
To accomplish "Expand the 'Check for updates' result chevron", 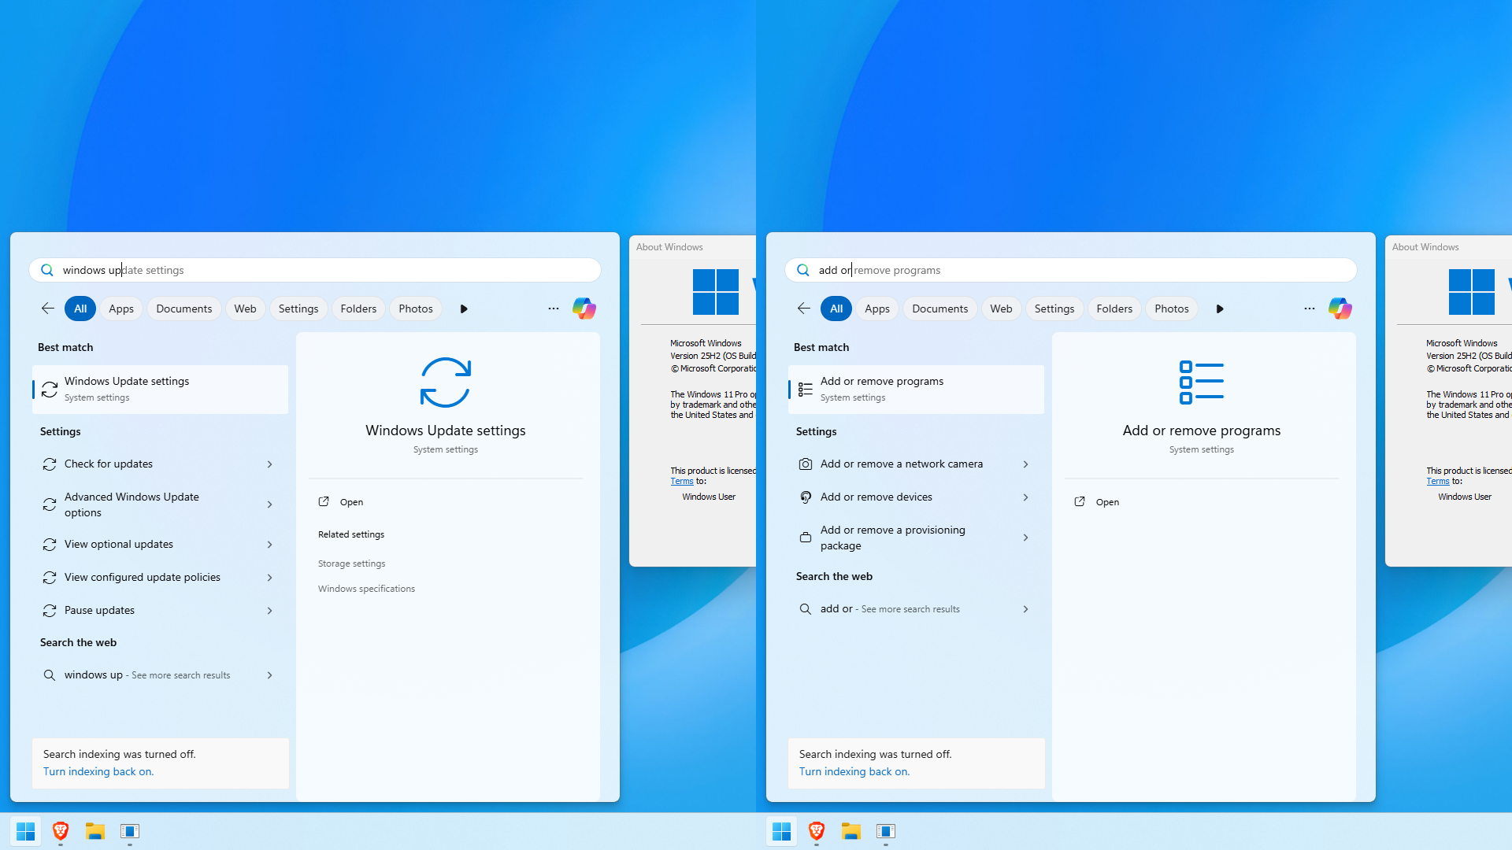I will point(269,464).
